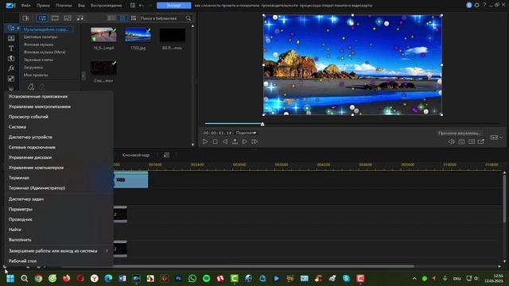Click the fast forward button
This screenshot has width=509, height=286.
(x=254, y=141)
